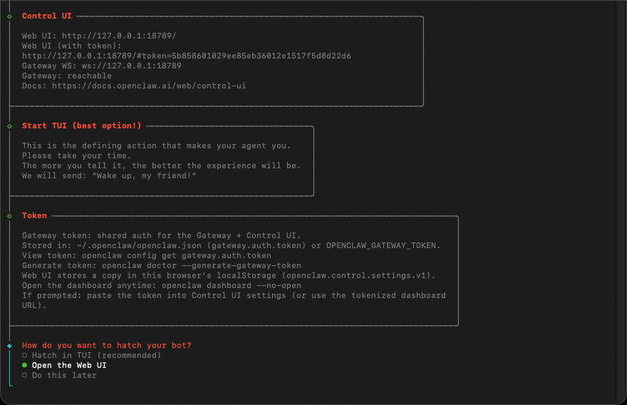Click the Gateway WS address ws://127.0.0.1:18789
This screenshot has height=405, width=627.
(131, 66)
